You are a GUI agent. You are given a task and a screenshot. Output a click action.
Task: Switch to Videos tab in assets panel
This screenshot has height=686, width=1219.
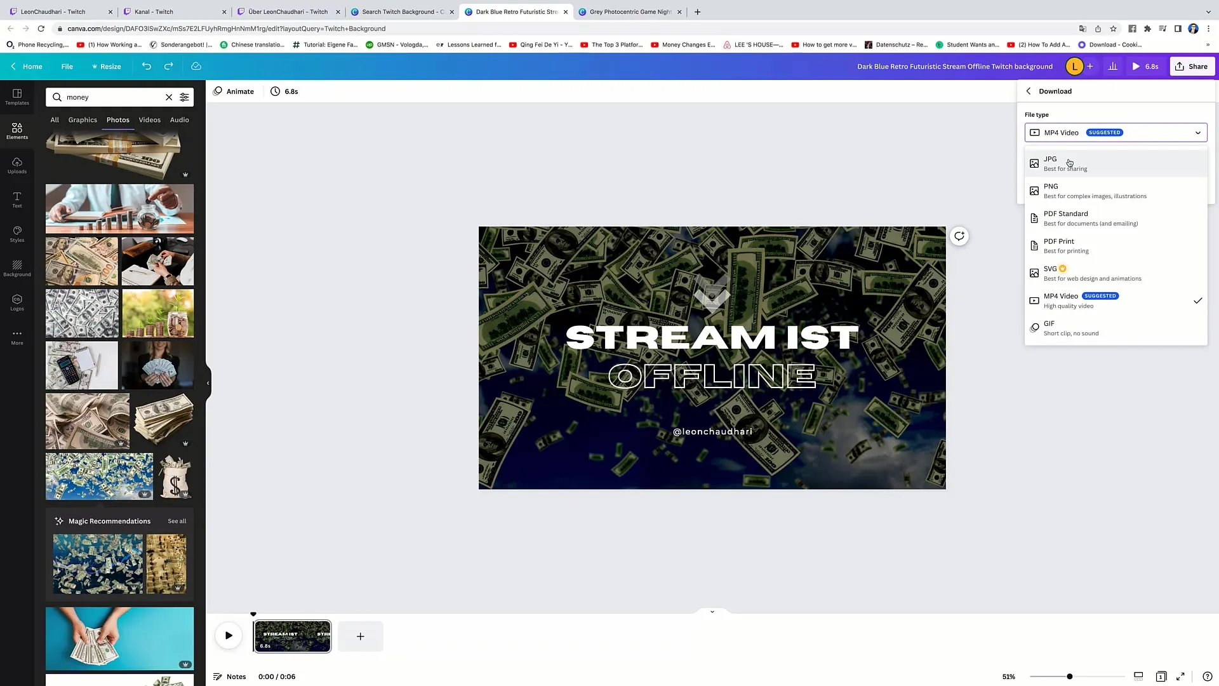[x=149, y=119]
